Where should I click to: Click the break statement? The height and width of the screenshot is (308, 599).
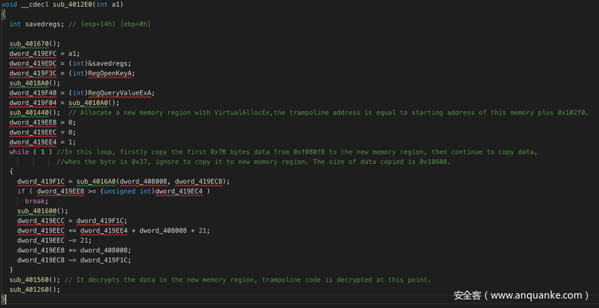(35, 200)
